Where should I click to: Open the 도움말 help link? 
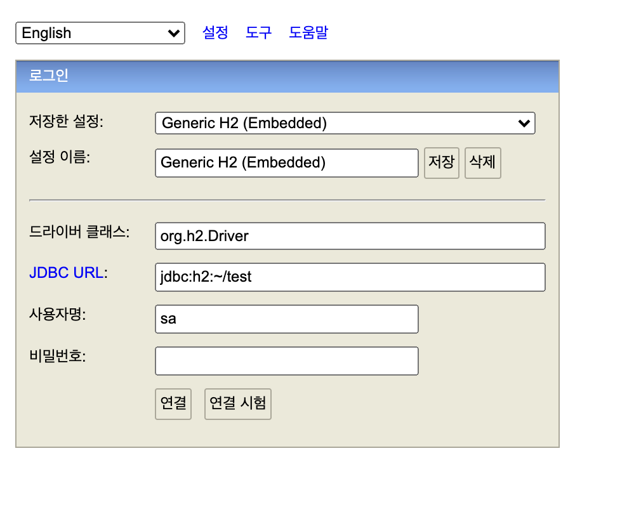(x=308, y=32)
